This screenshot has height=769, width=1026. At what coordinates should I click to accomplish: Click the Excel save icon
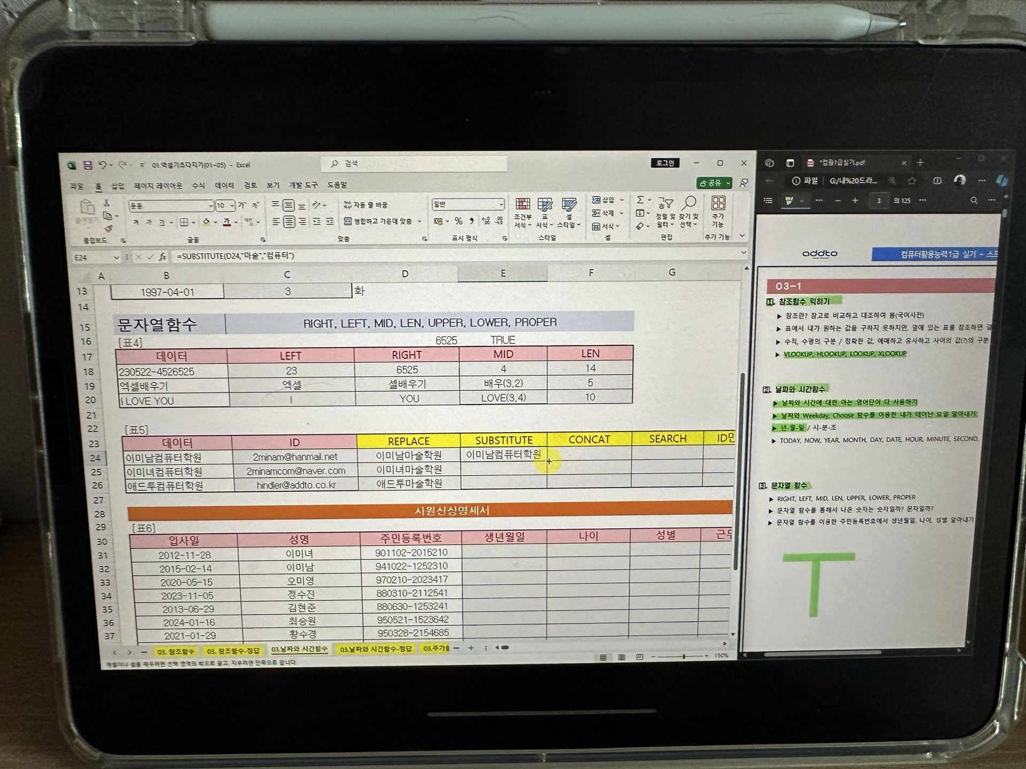pos(88,166)
